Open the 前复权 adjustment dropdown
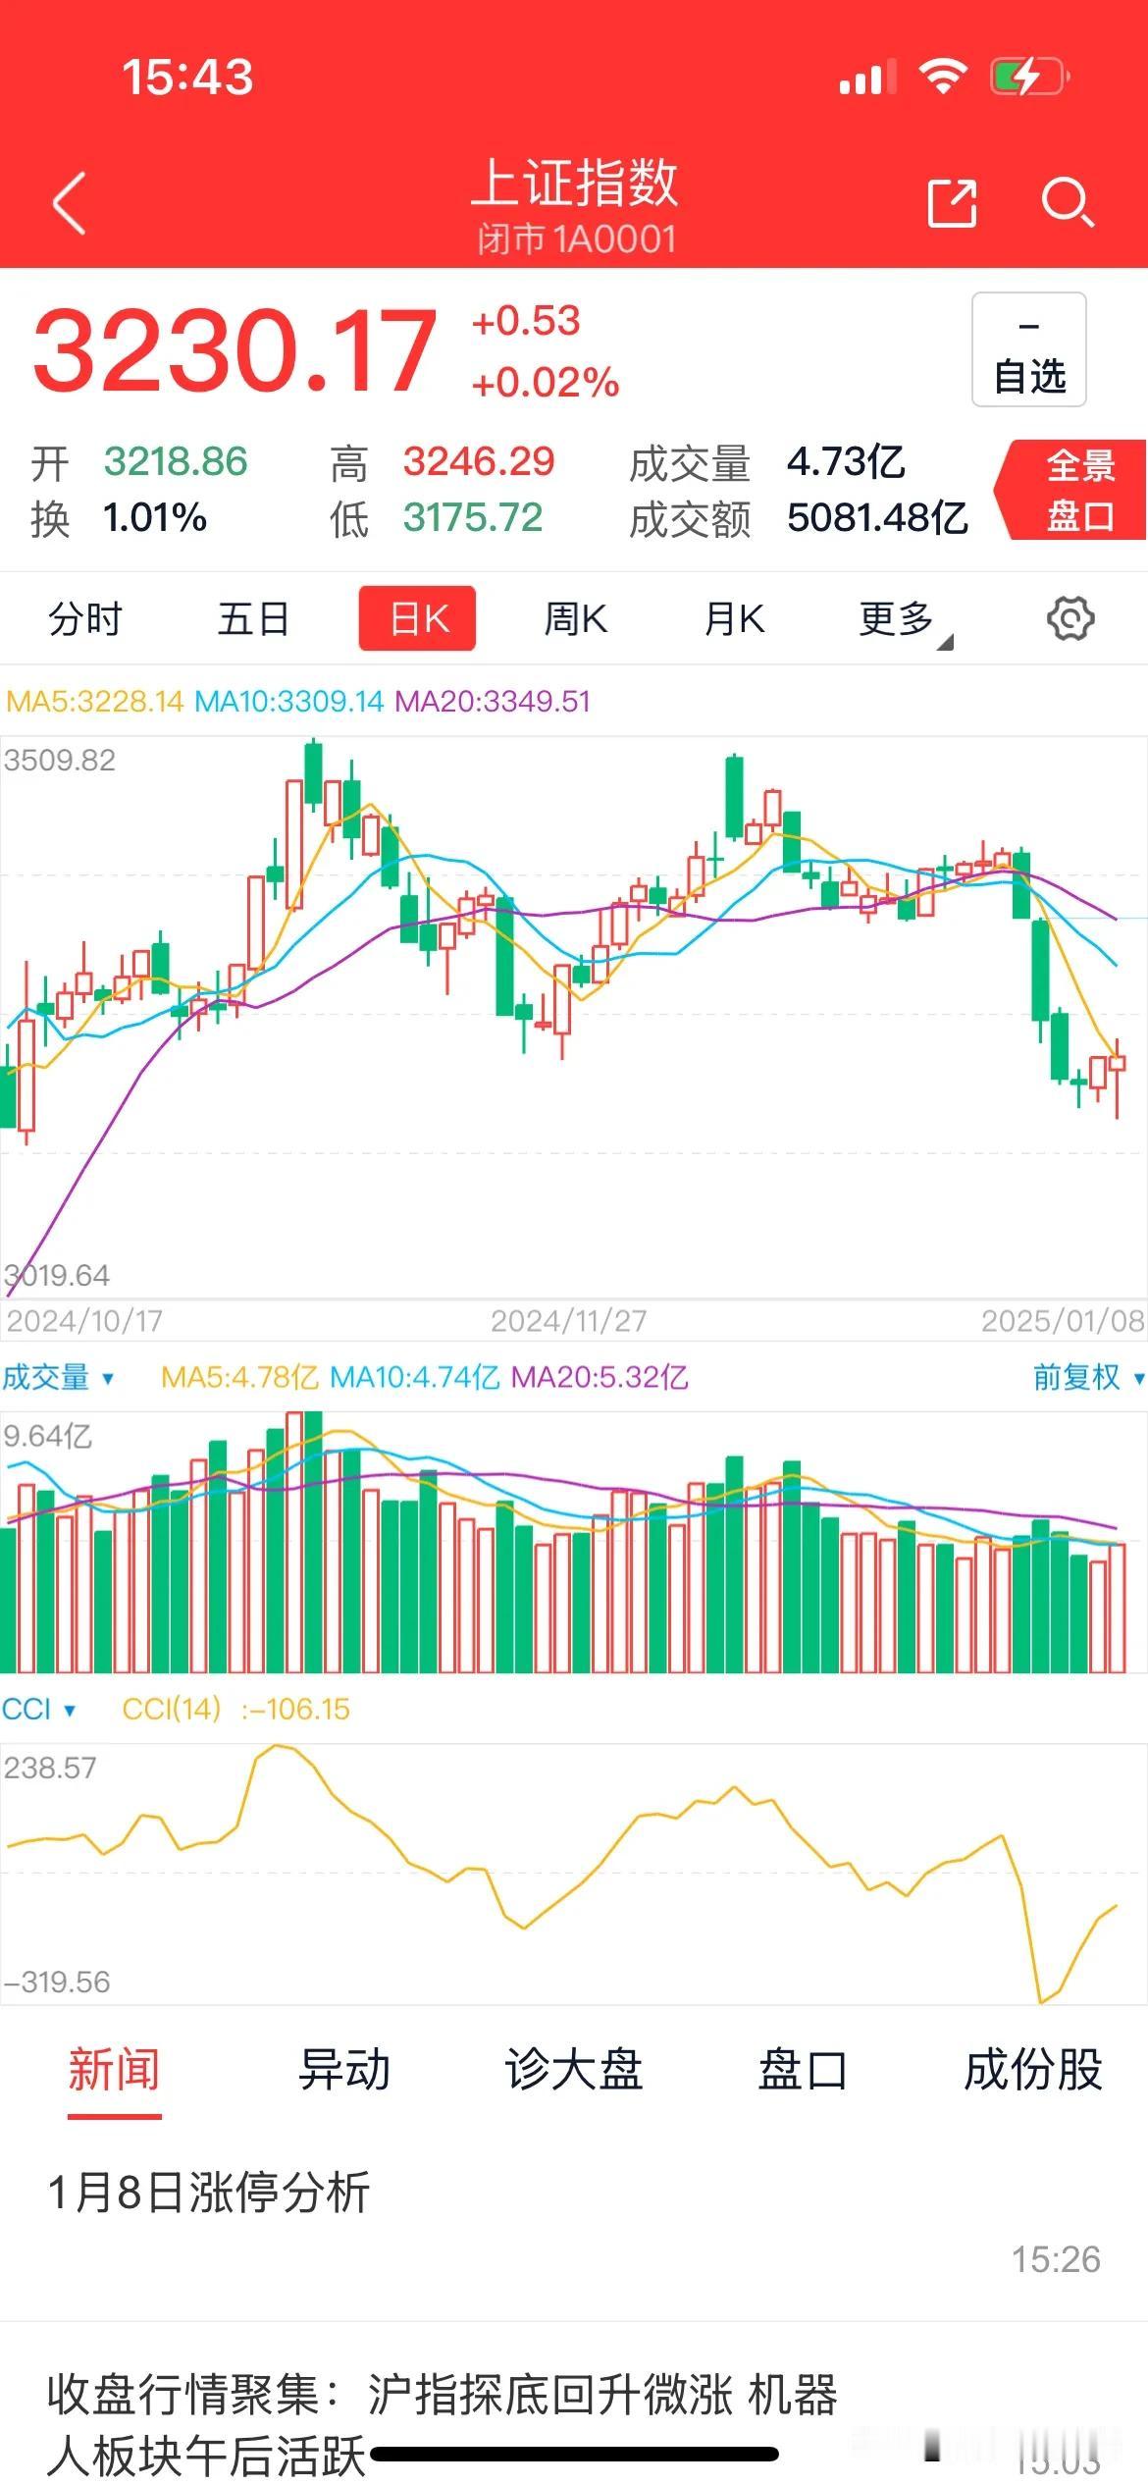 coord(1088,1377)
